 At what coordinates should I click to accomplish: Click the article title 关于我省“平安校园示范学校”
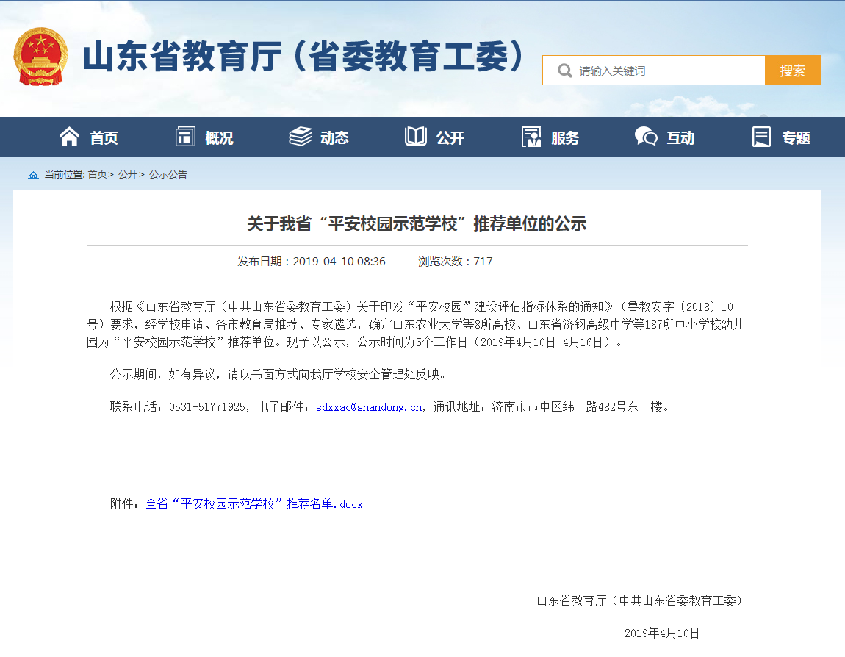coord(417,223)
